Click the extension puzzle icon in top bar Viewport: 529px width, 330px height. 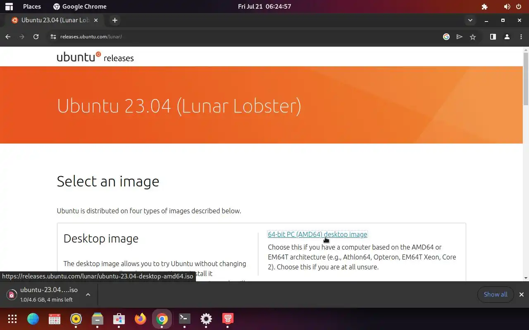pyautogui.click(x=485, y=7)
